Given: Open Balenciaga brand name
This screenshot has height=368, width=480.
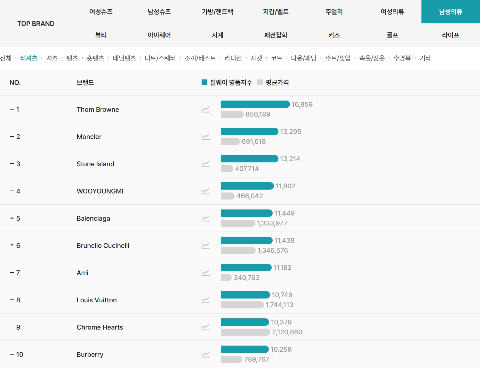Looking at the screenshot, I should (x=93, y=218).
